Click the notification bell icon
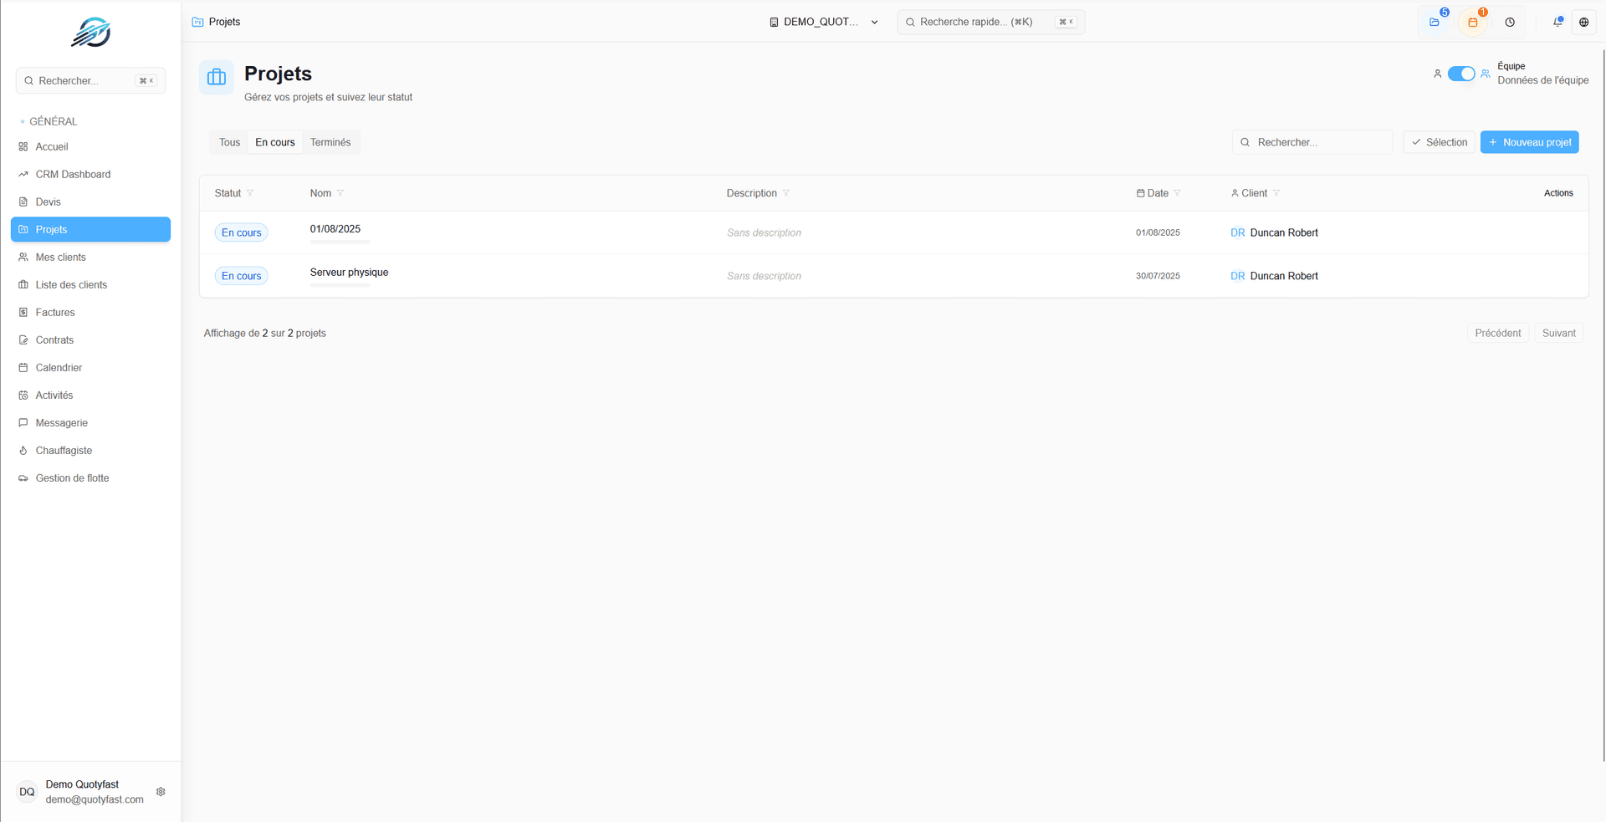 (1557, 23)
